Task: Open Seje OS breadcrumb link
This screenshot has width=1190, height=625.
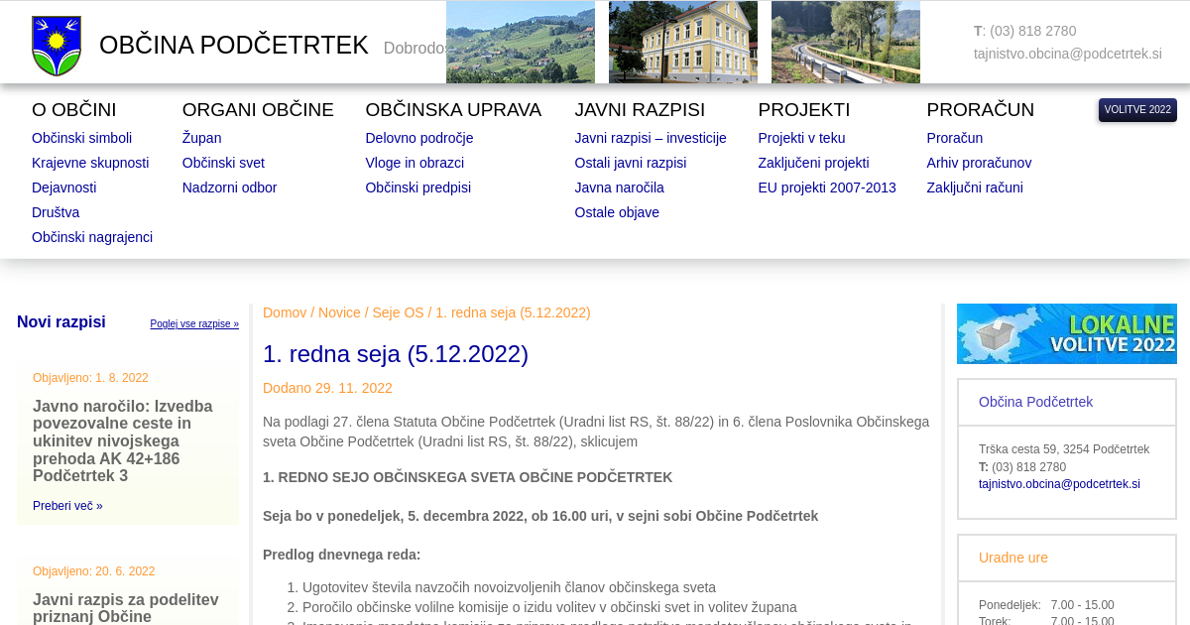Action: pyautogui.click(x=398, y=312)
